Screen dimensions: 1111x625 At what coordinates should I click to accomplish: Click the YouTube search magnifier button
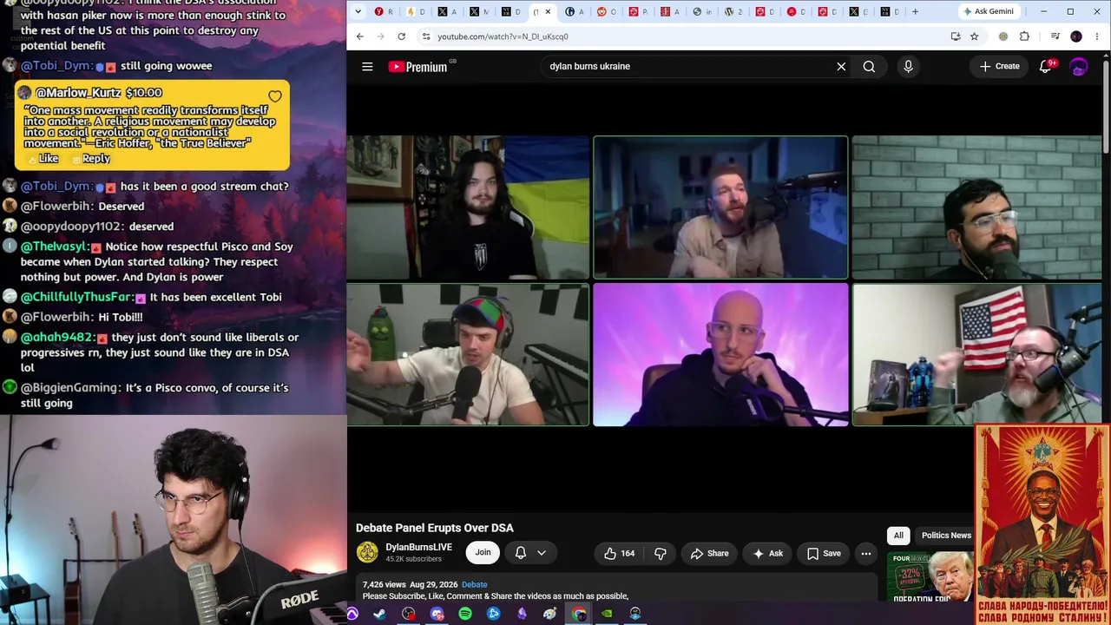(869, 67)
